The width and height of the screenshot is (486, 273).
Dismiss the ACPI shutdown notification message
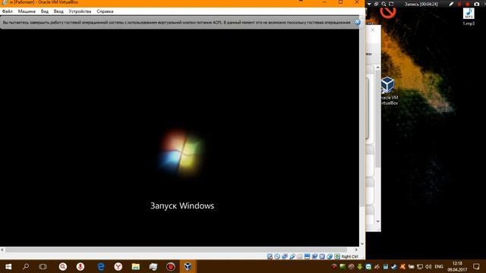pyautogui.click(x=358, y=22)
